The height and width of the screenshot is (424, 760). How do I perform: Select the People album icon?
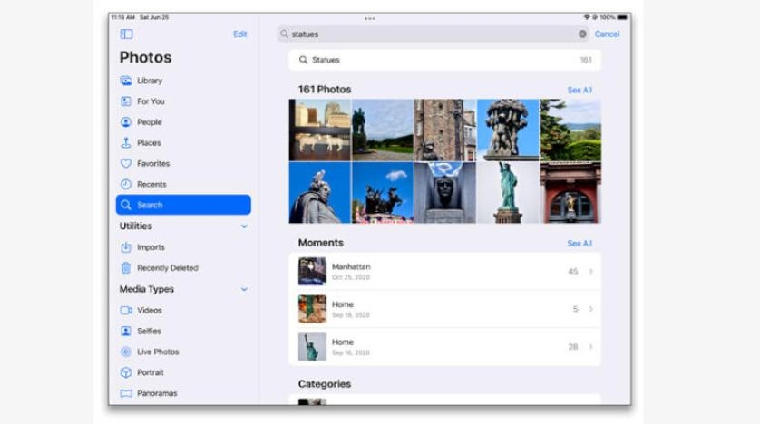point(126,122)
